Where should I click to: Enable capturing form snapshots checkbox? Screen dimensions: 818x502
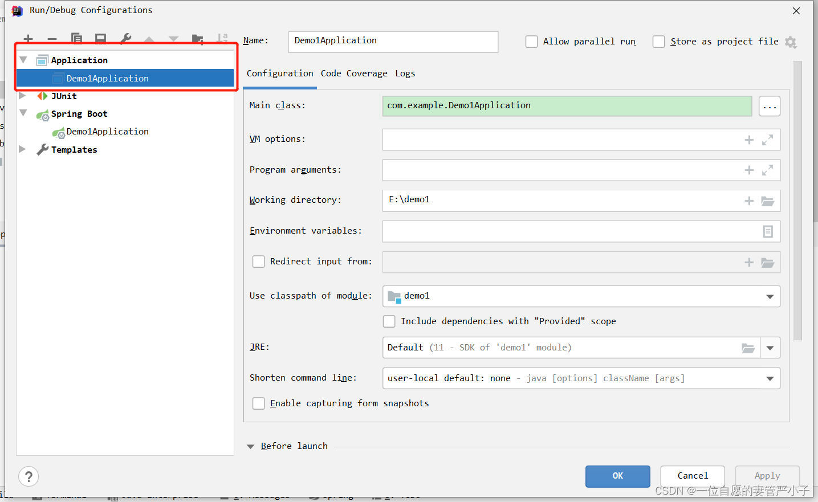click(x=258, y=403)
